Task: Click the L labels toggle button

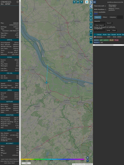Action: 91,14
